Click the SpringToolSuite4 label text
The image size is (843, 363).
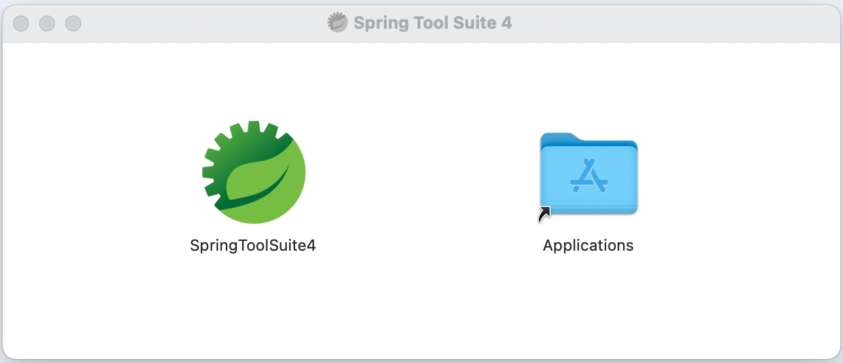point(253,245)
